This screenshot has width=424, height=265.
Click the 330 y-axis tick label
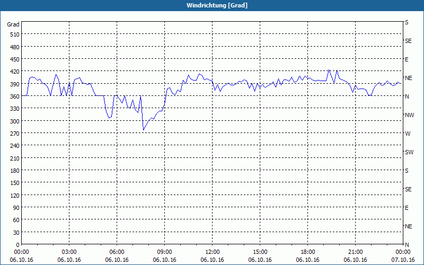click(15, 109)
